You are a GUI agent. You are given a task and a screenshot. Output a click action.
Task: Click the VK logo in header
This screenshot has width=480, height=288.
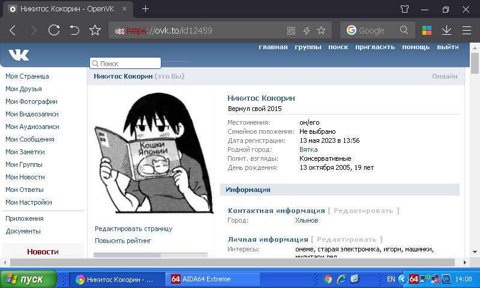[19, 55]
